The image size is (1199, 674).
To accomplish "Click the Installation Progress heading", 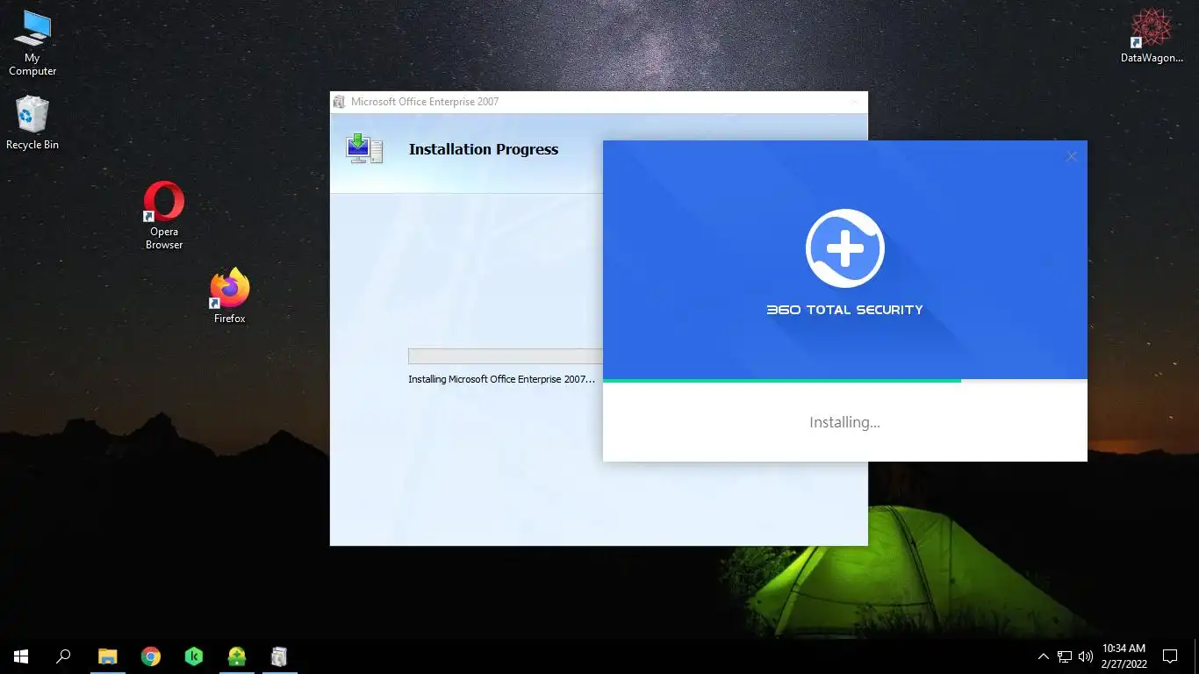I will [484, 149].
